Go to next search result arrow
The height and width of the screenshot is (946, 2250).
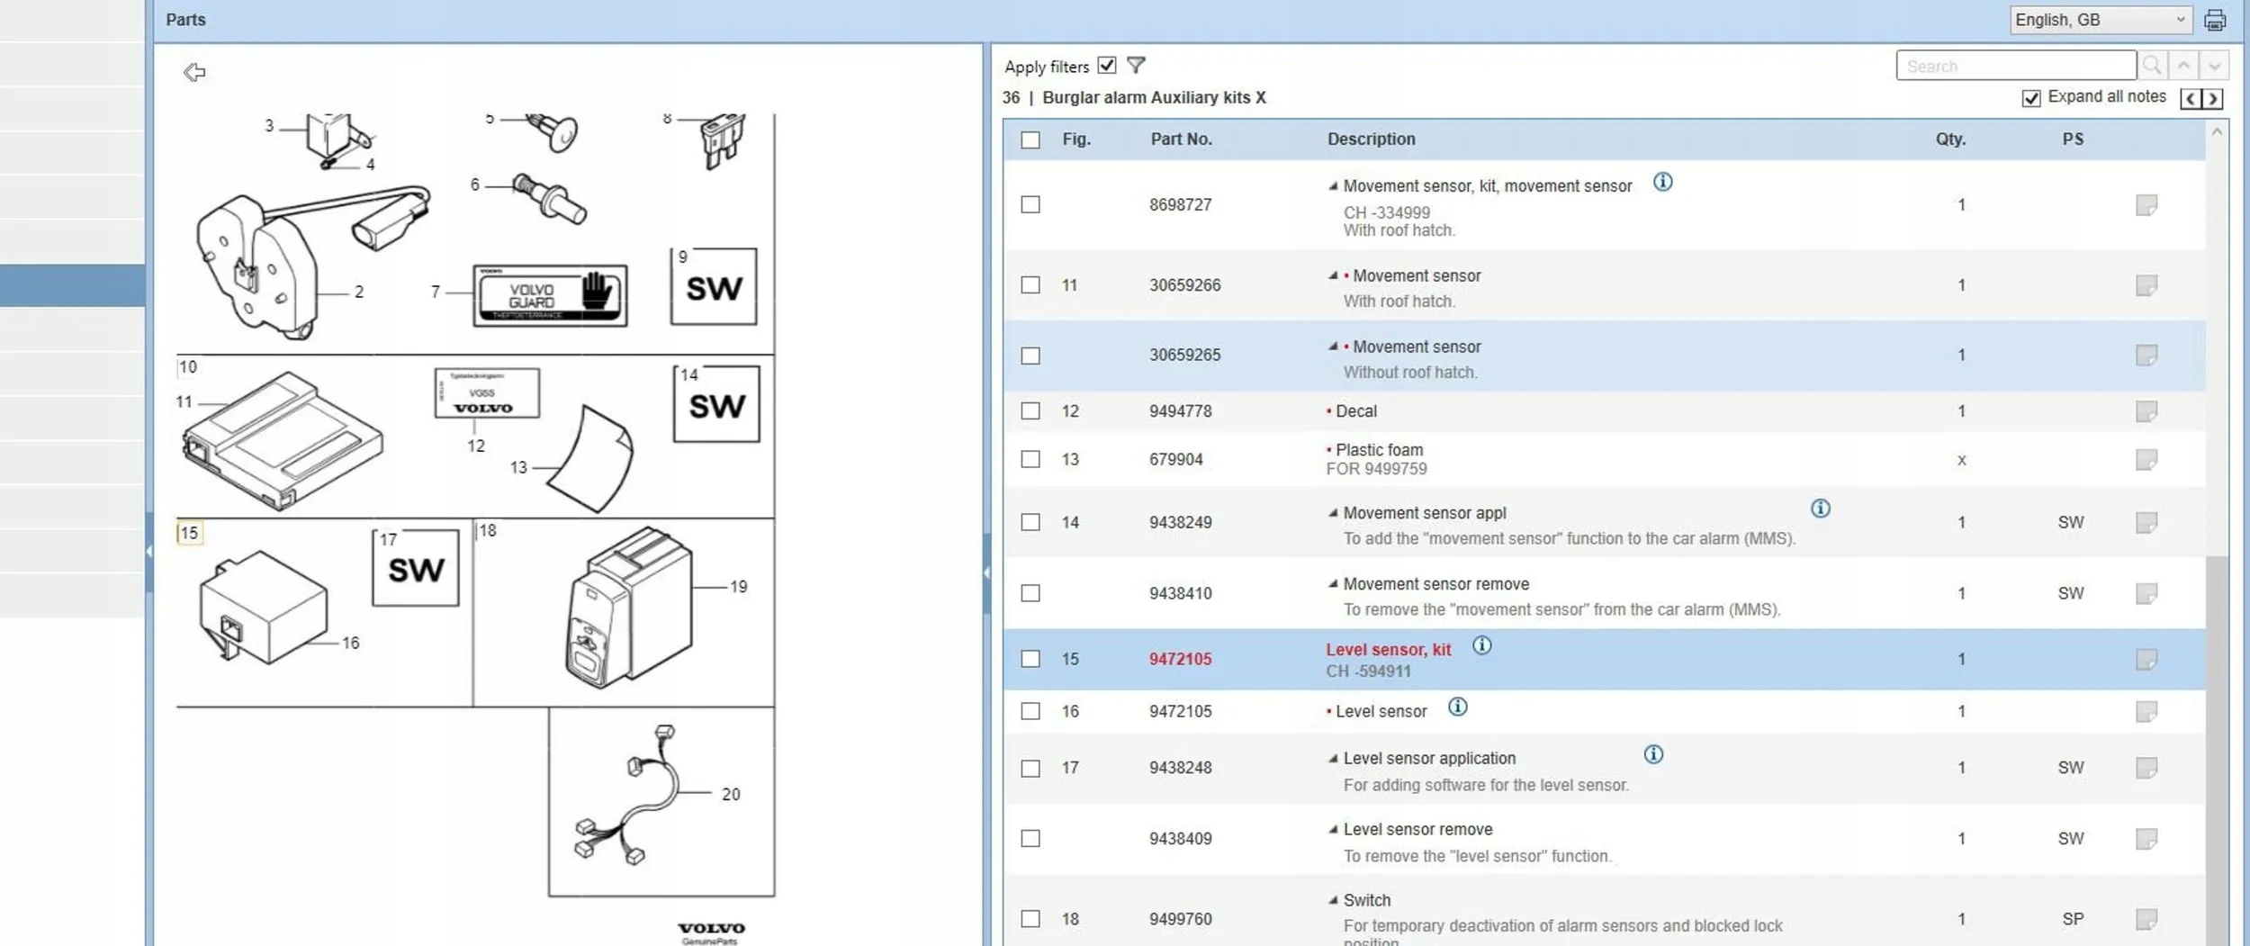click(2214, 66)
